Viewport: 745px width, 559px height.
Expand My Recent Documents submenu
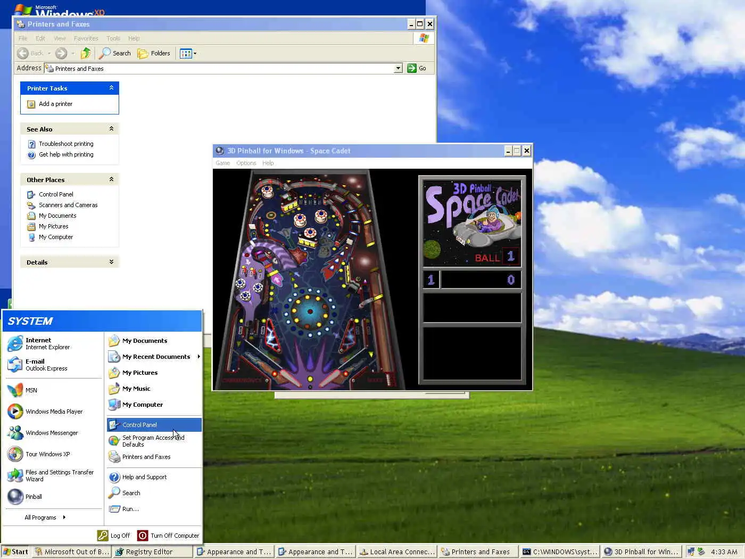[154, 357]
